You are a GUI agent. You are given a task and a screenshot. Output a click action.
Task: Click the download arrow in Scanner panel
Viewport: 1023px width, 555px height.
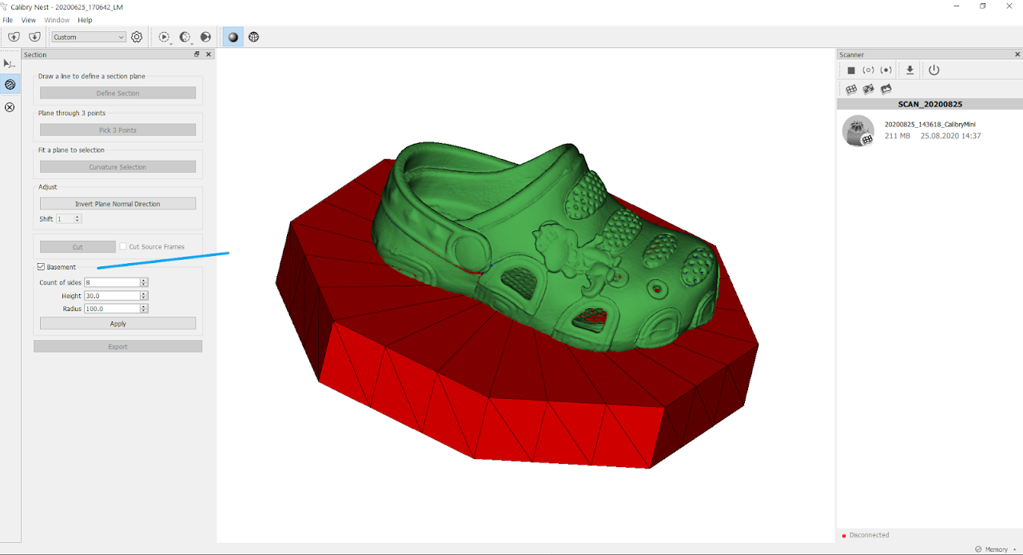[910, 70]
